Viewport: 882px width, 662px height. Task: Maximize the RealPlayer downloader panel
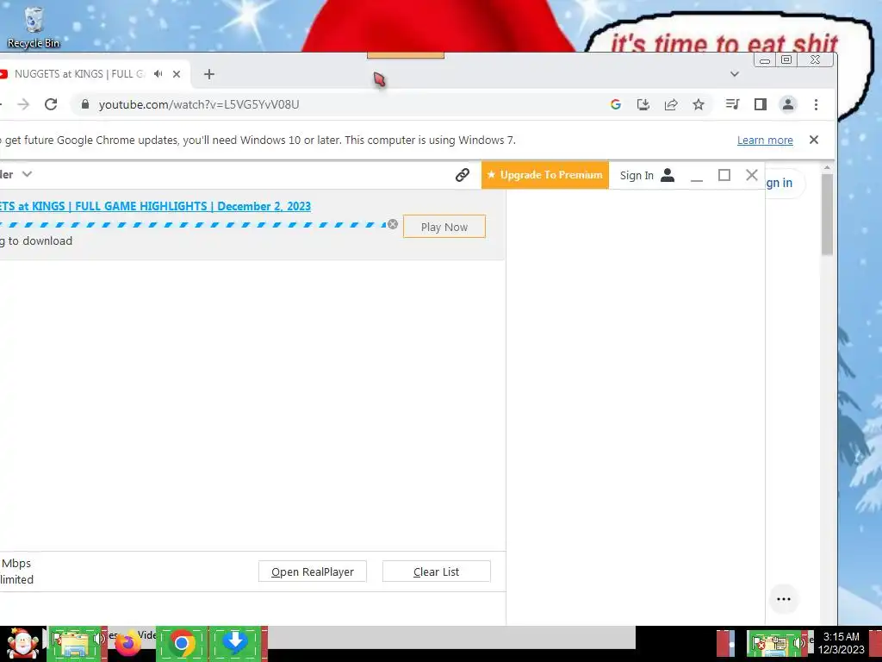click(724, 175)
